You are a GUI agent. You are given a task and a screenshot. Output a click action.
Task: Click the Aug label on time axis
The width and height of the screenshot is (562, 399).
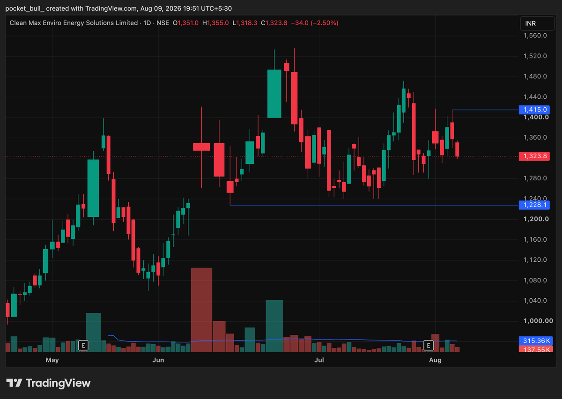436,360
